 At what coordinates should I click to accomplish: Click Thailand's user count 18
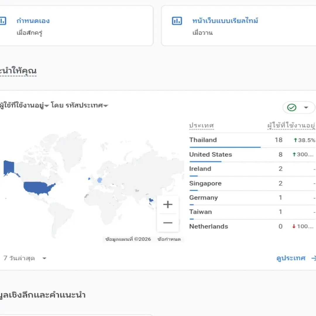(x=279, y=140)
